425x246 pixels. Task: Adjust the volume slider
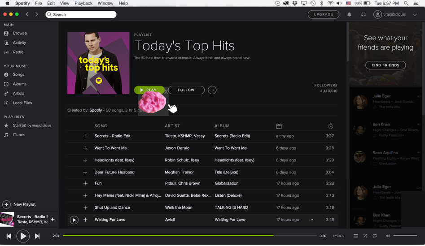405,236
